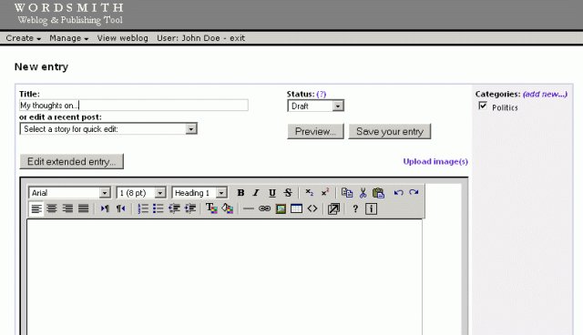The width and height of the screenshot is (583, 335).
Task: Apply subscript formatting
Action: point(309,192)
